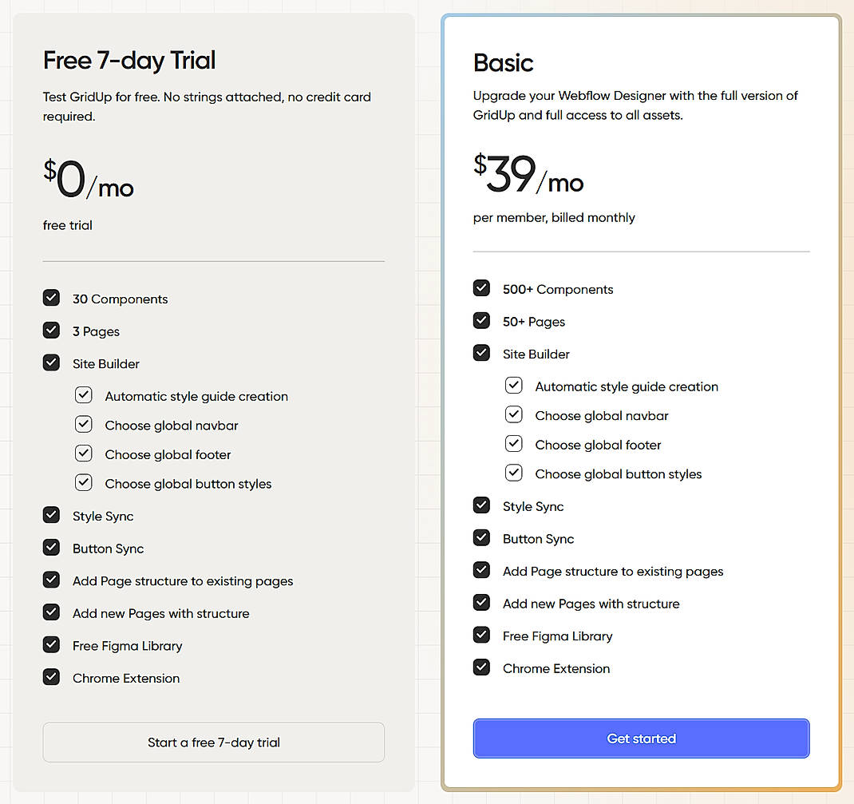Image resolution: width=854 pixels, height=804 pixels.
Task: Toggle Add Page structure to existing pages checkbox
Action: pos(51,580)
